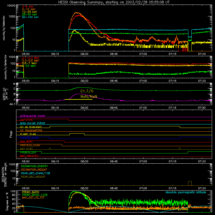Click the AAZ_FLAG label
Screen dimensions: 215x215
[x=26, y=149]
